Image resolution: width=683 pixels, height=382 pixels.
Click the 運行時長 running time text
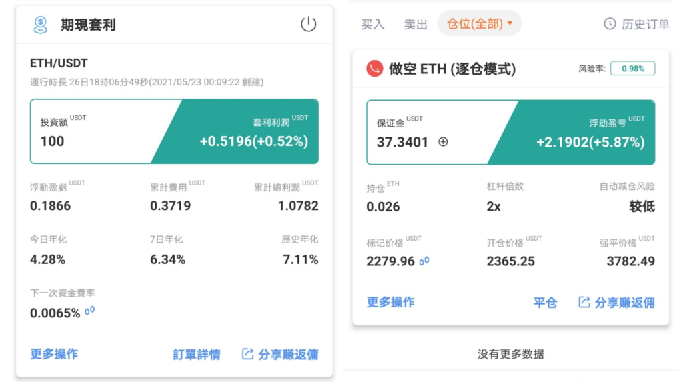point(147,82)
